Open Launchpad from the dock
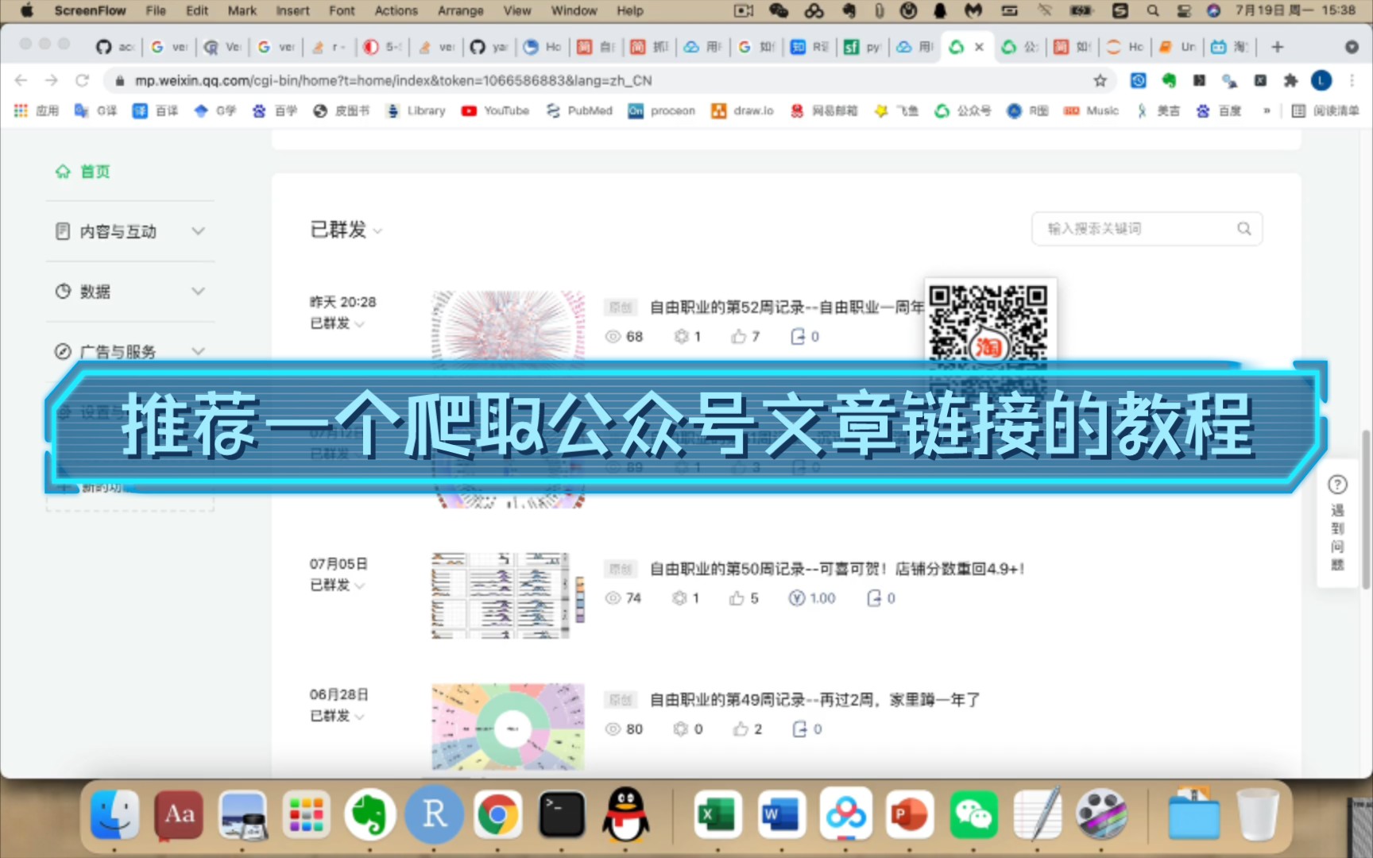1373x858 pixels. 306,814
